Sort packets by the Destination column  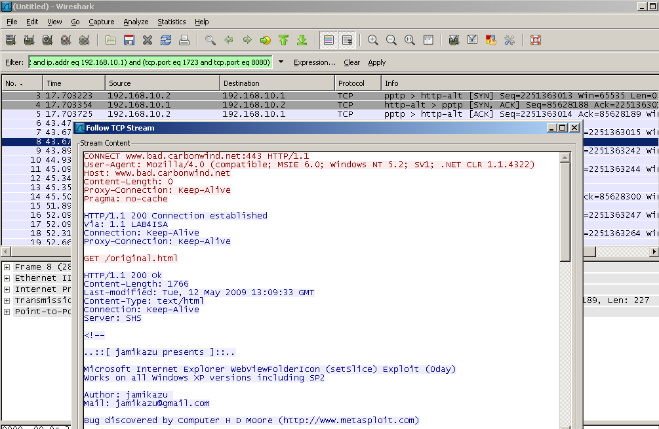(277, 83)
